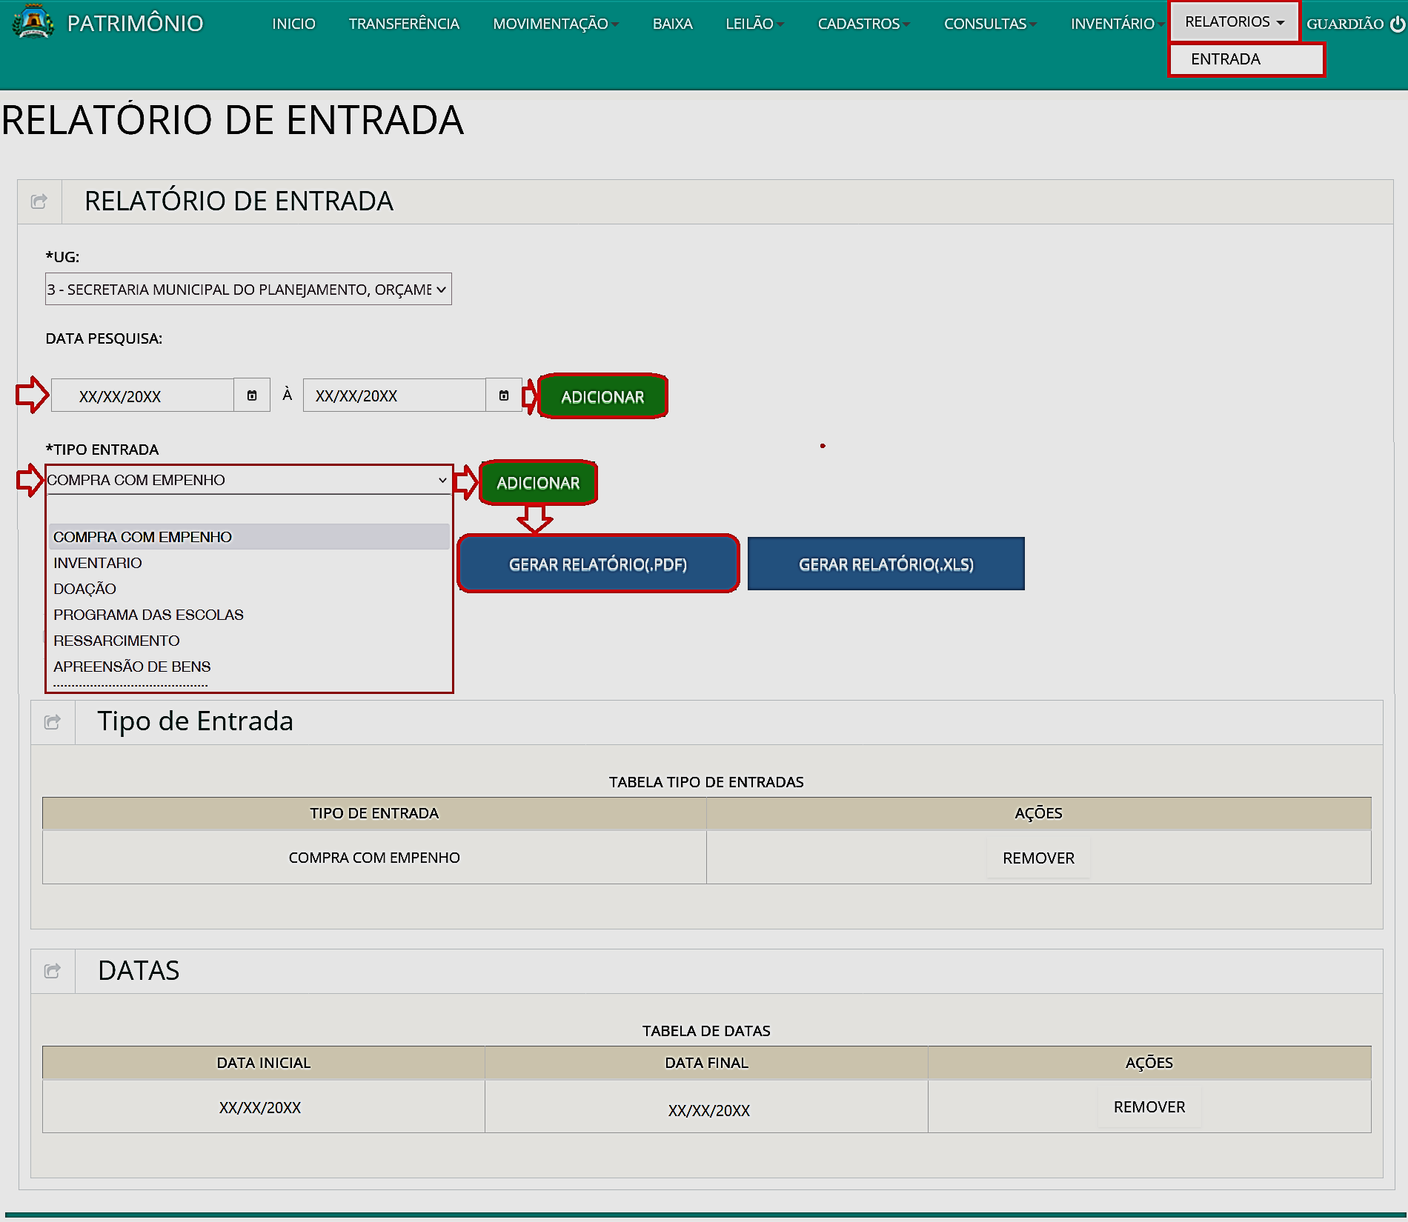Click the Tabela de Datas caption
The width and height of the screenshot is (1408, 1222).
tap(706, 1031)
